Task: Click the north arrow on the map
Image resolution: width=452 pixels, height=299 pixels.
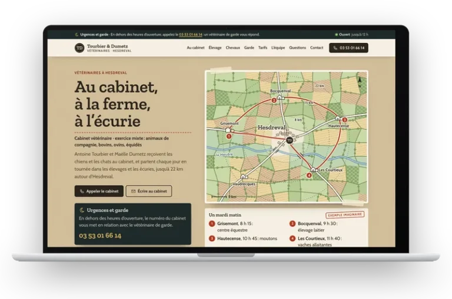Action: tap(360, 82)
